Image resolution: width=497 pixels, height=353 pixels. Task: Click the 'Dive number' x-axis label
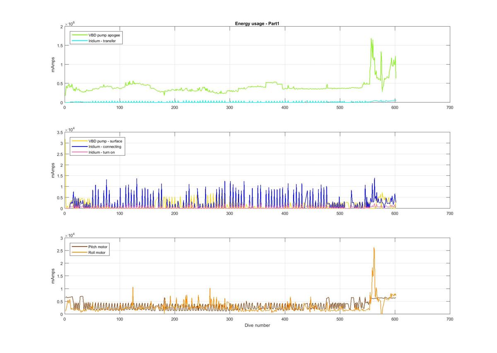click(x=257, y=325)
